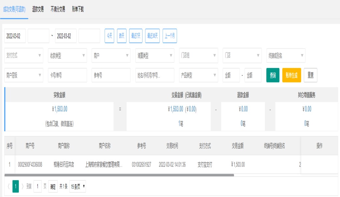Select the 最近7天 date range button
Viewport: 340px width, 197px height.
point(136,36)
